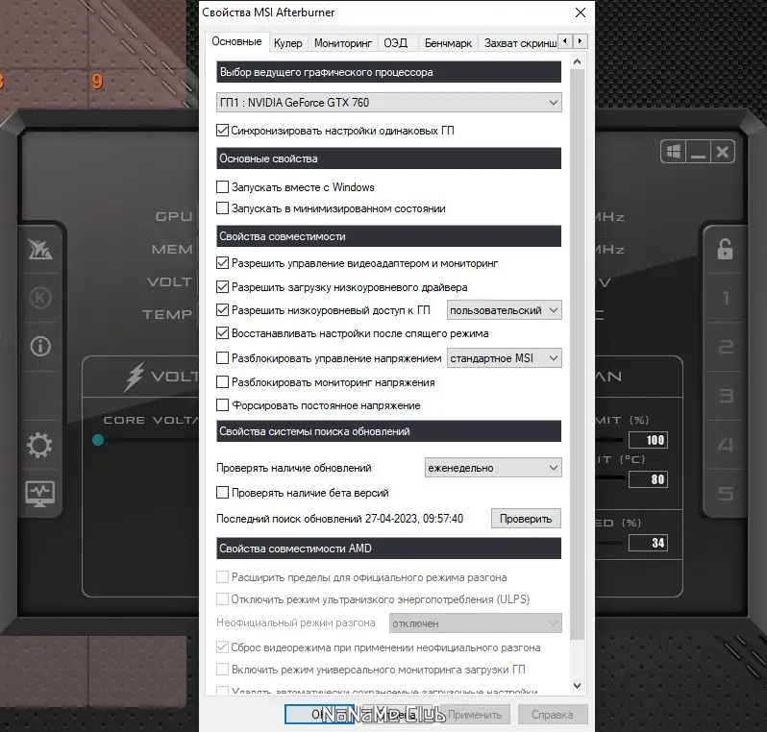Select profile slot 4 in Afterburner
Image resolution: width=767 pixels, height=732 pixels.
[x=726, y=444]
